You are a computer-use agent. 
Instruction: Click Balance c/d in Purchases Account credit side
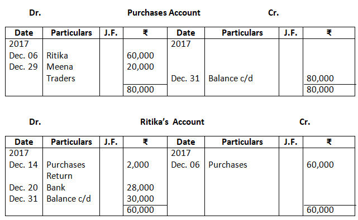click(x=231, y=79)
